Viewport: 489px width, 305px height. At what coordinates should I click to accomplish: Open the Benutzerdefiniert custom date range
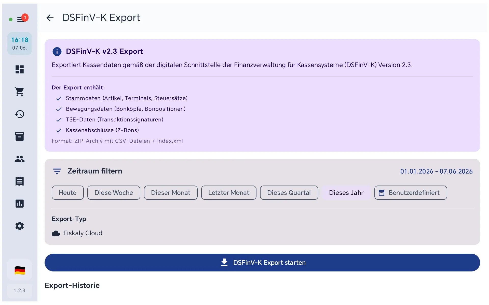(411, 193)
